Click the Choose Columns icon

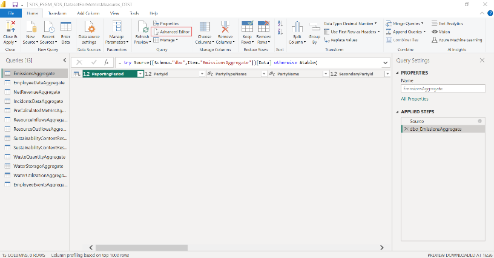coord(205,27)
